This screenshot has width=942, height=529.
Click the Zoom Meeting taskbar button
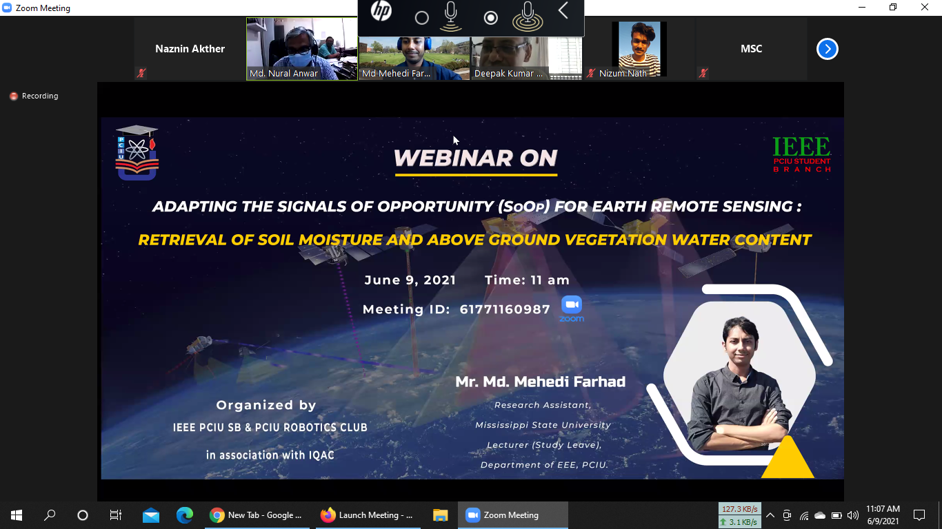513,515
